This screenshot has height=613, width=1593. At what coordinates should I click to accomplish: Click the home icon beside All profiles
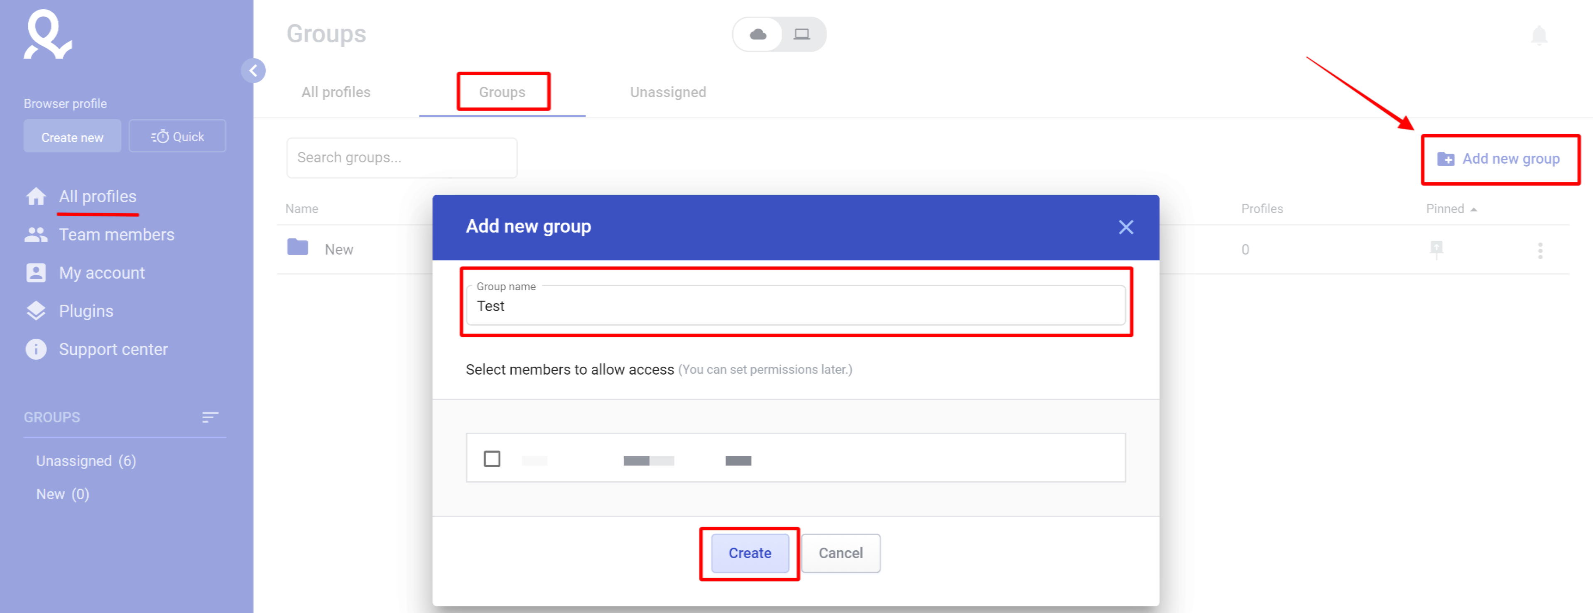tap(36, 196)
